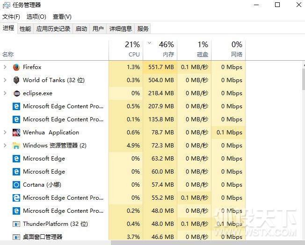Click Edge icon in 63.2 MB row
Viewport: 305px width, 245px height.
point(16,159)
